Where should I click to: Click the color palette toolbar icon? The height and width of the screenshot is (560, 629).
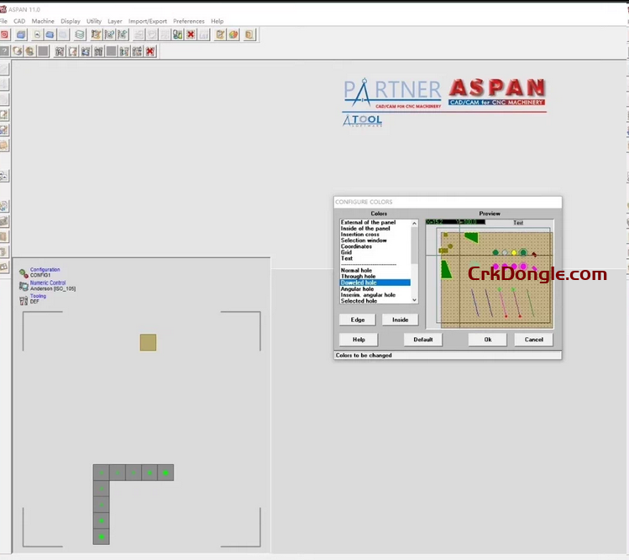(233, 34)
